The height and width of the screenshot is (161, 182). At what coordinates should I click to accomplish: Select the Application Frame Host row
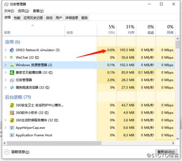click(89, 135)
